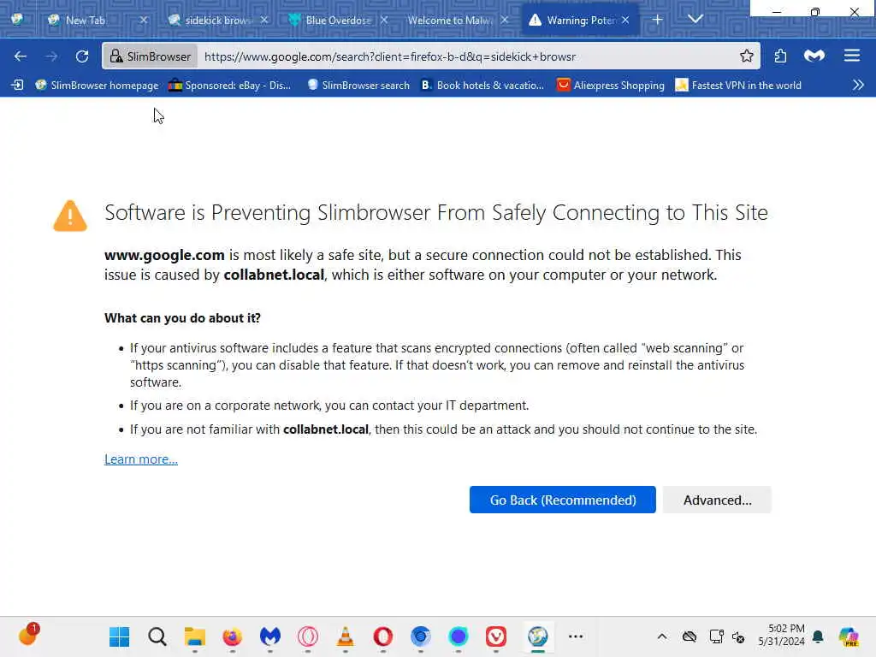876x657 pixels.
Task: Switch to the New Tab tab
Action: pyautogui.click(x=86, y=21)
